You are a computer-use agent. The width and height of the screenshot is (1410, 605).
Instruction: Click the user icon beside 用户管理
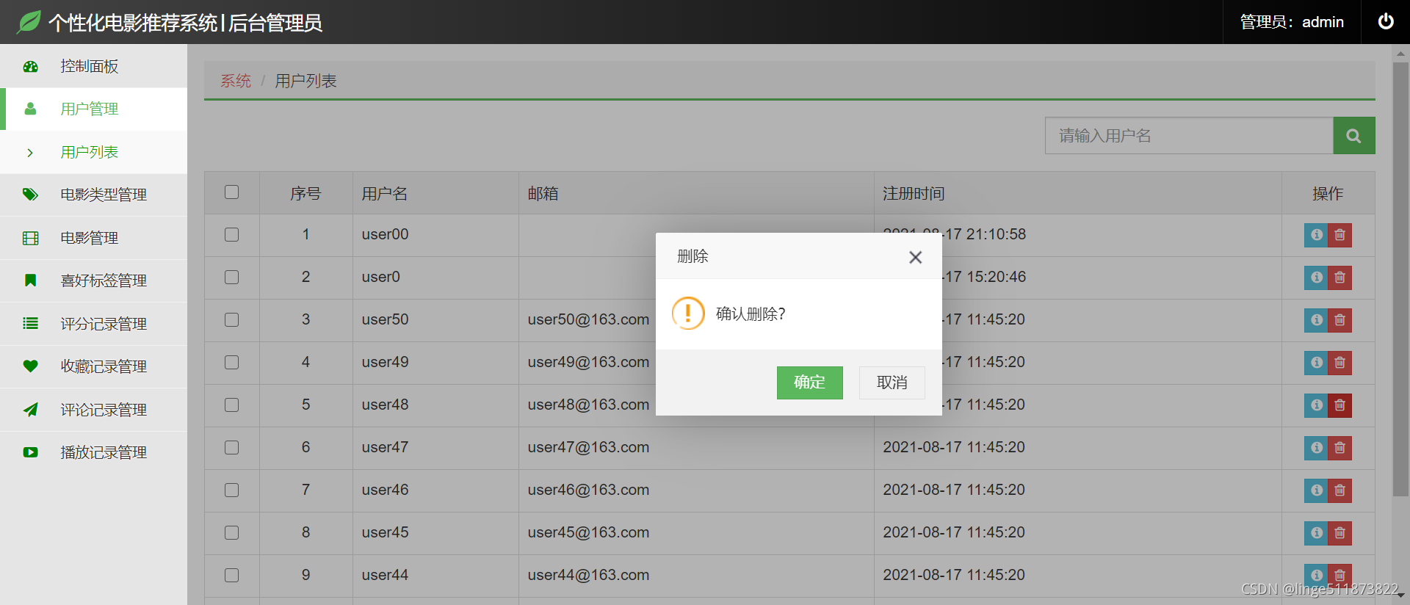(x=30, y=109)
